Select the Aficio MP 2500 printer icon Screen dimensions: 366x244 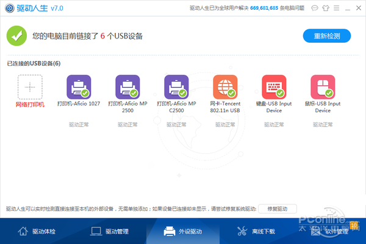(x=127, y=87)
